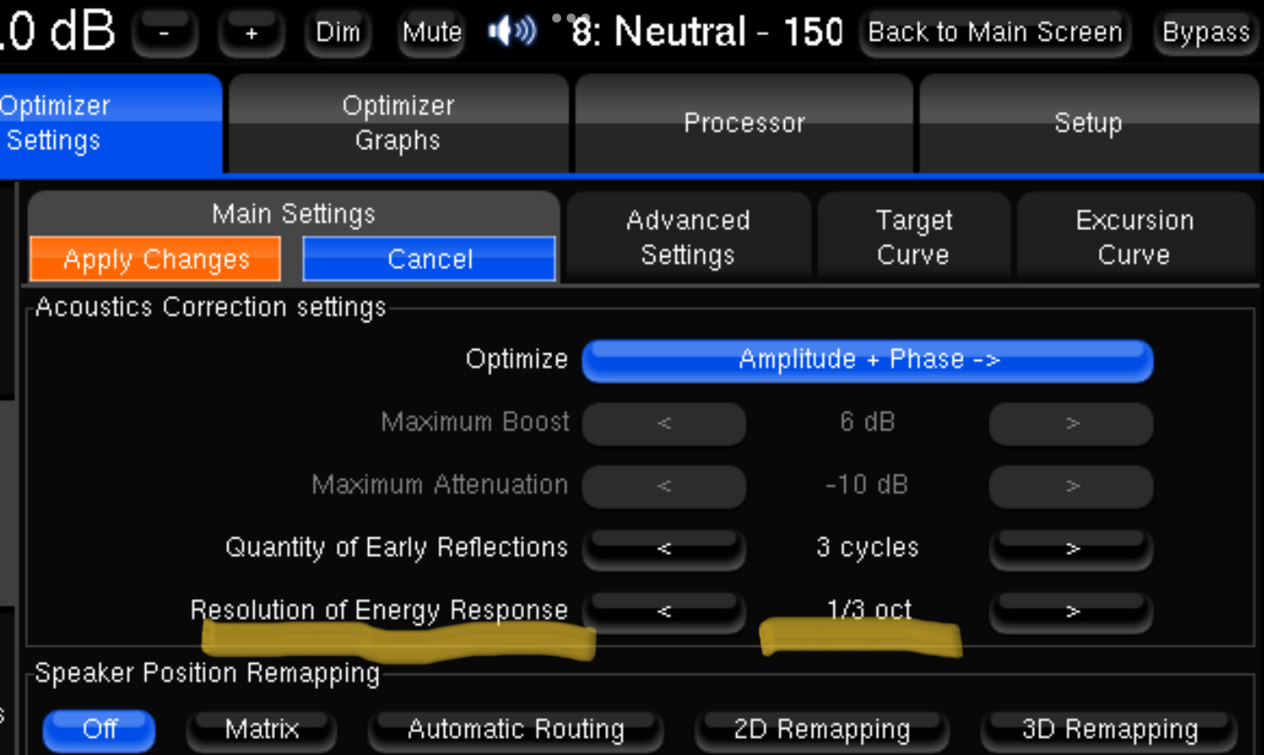Toggle the Mute button
Viewport: 1264px width, 755px height.
432,33
